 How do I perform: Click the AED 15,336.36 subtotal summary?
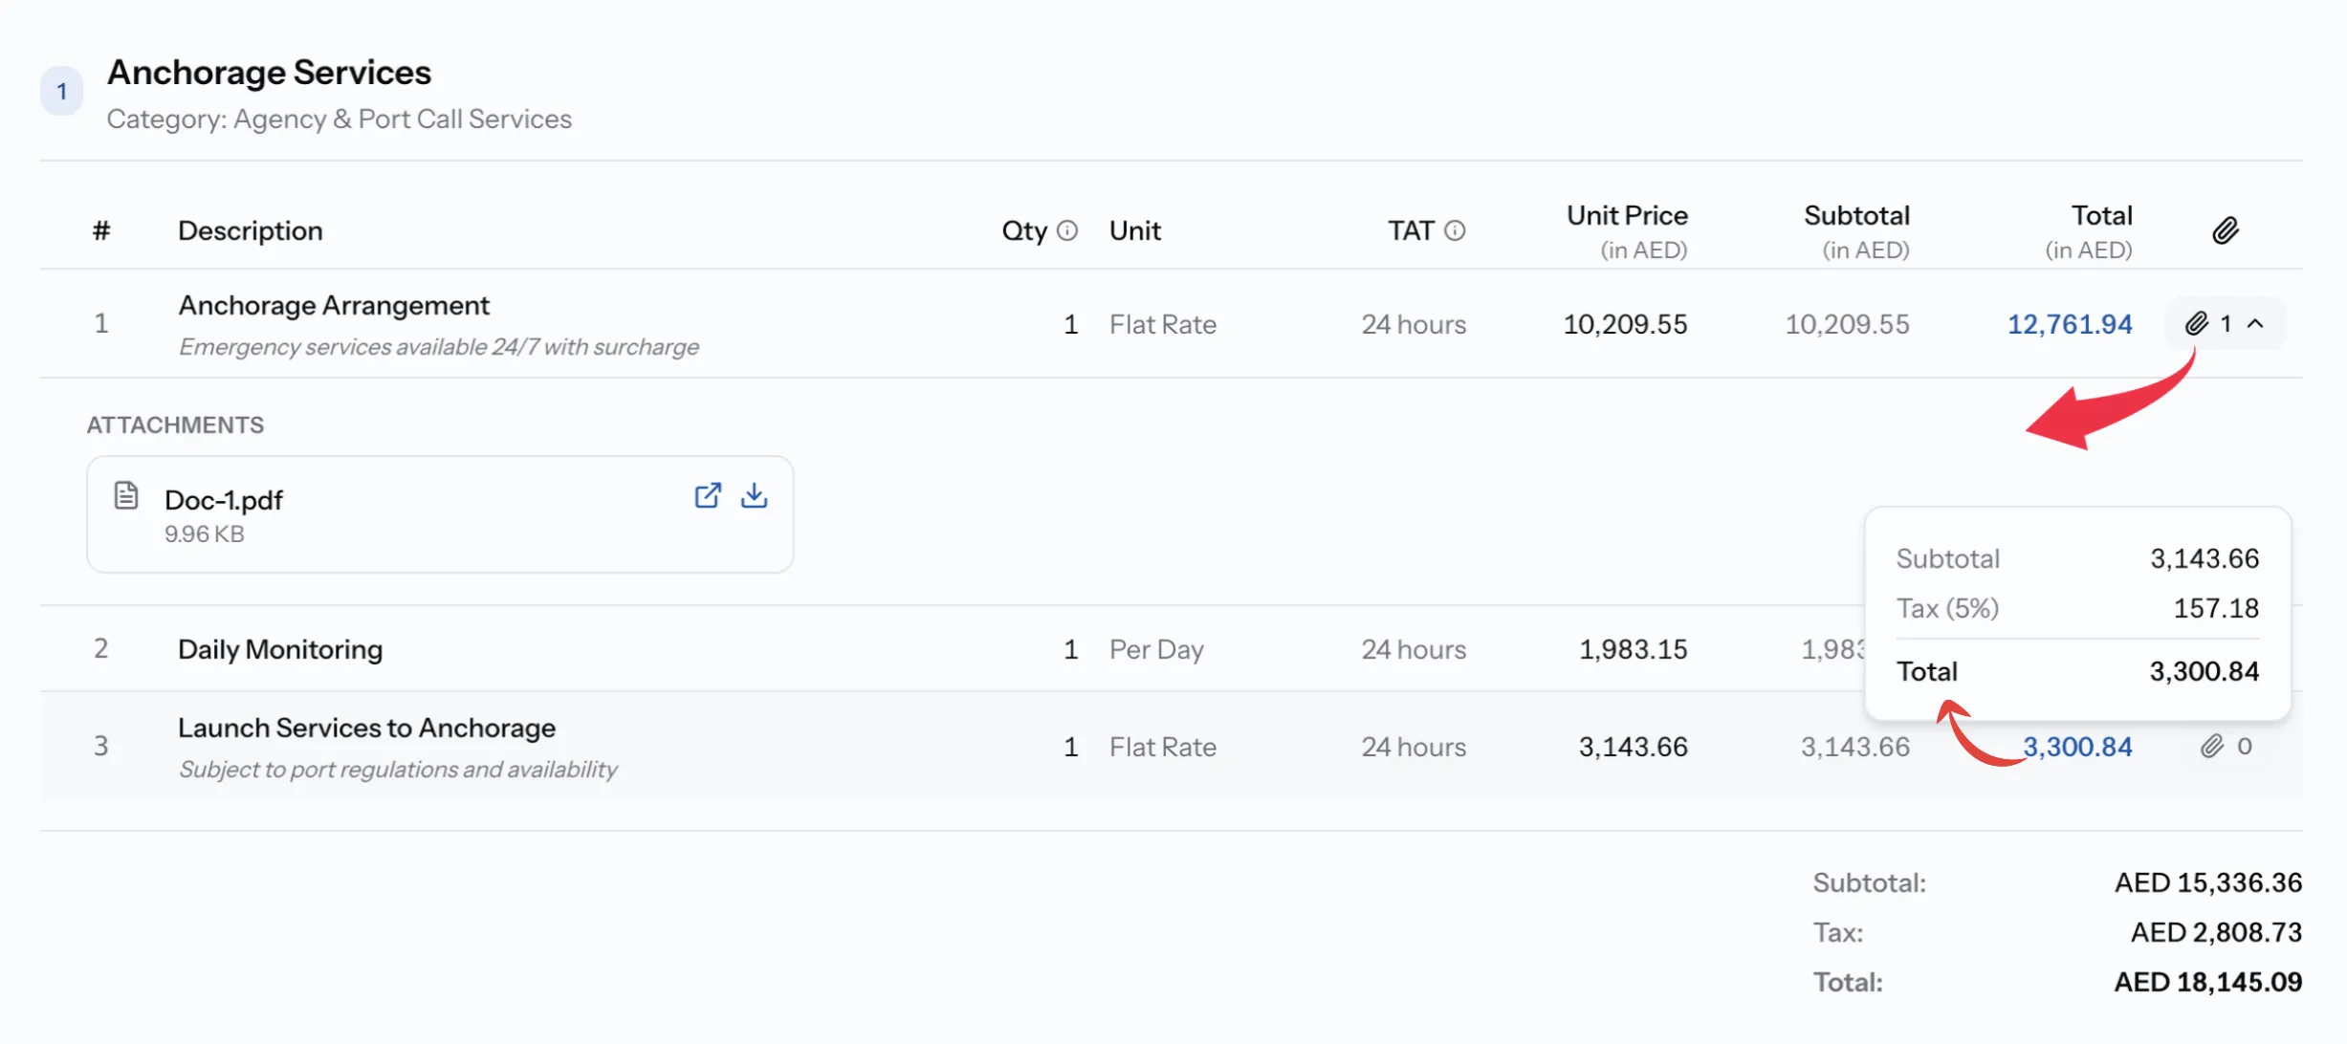pyautogui.click(x=2208, y=882)
